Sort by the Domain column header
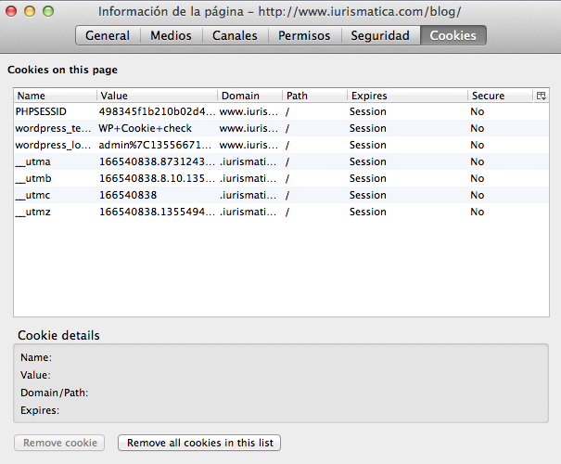Viewport: 561px width, 464px height. click(249, 96)
